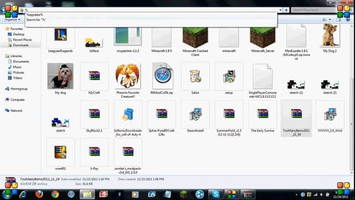355x200 pixels.
Task: Open Skype from taskbar
Action: [x=216, y=194]
